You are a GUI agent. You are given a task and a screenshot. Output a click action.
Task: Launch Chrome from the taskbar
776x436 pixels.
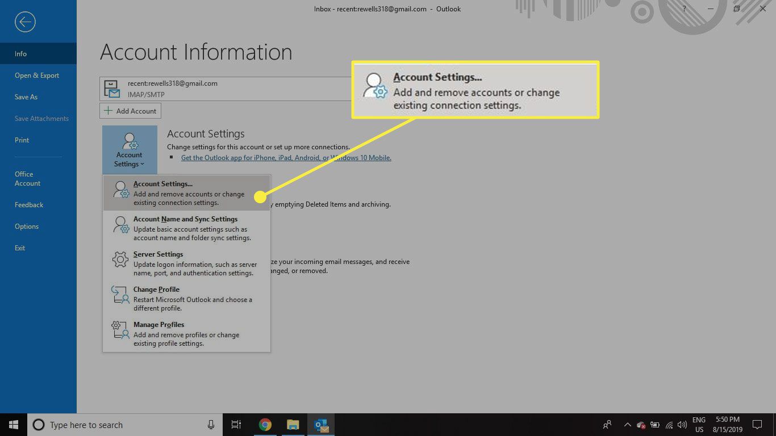pos(265,425)
